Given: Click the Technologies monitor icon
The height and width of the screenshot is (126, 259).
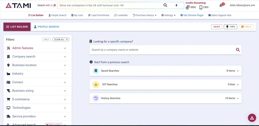Looking at the screenshot, I should (x=8, y=108).
